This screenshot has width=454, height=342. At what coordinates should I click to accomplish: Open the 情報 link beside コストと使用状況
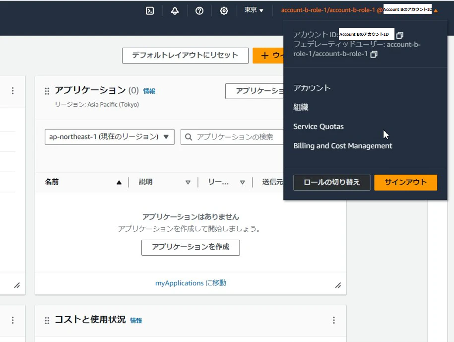tap(136, 321)
